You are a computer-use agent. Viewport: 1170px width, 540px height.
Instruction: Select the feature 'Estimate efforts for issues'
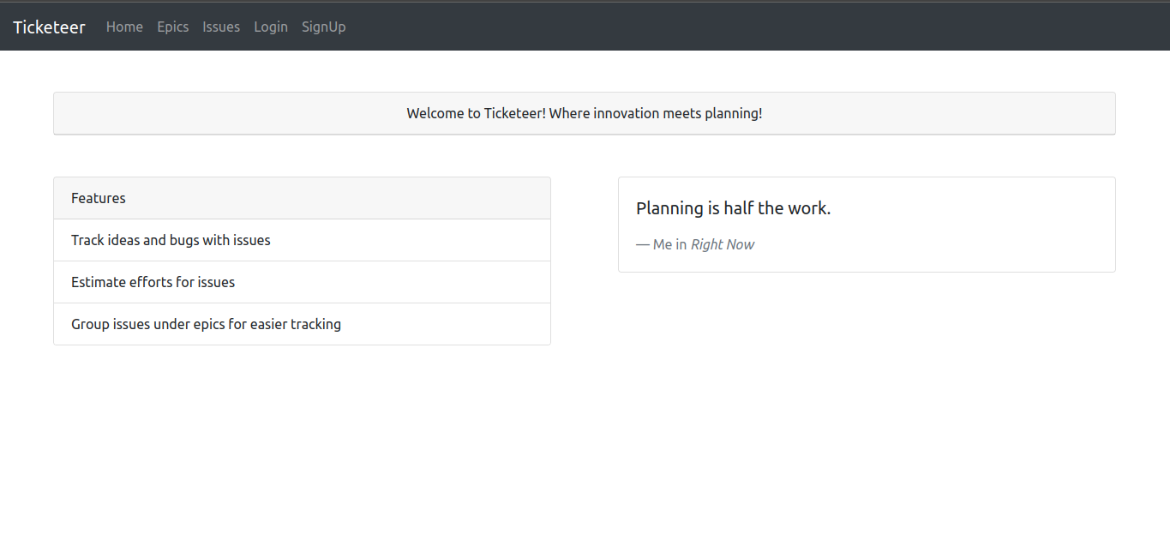[x=153, y=282]
